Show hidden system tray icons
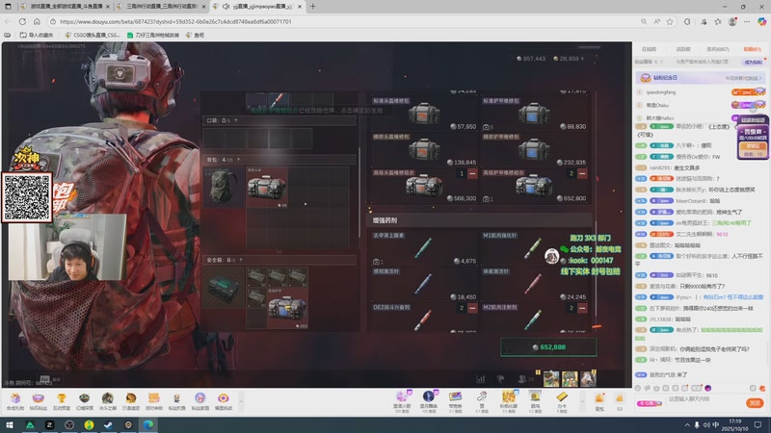This screenshot has height=433, width=771. click(x=687, y=425)
